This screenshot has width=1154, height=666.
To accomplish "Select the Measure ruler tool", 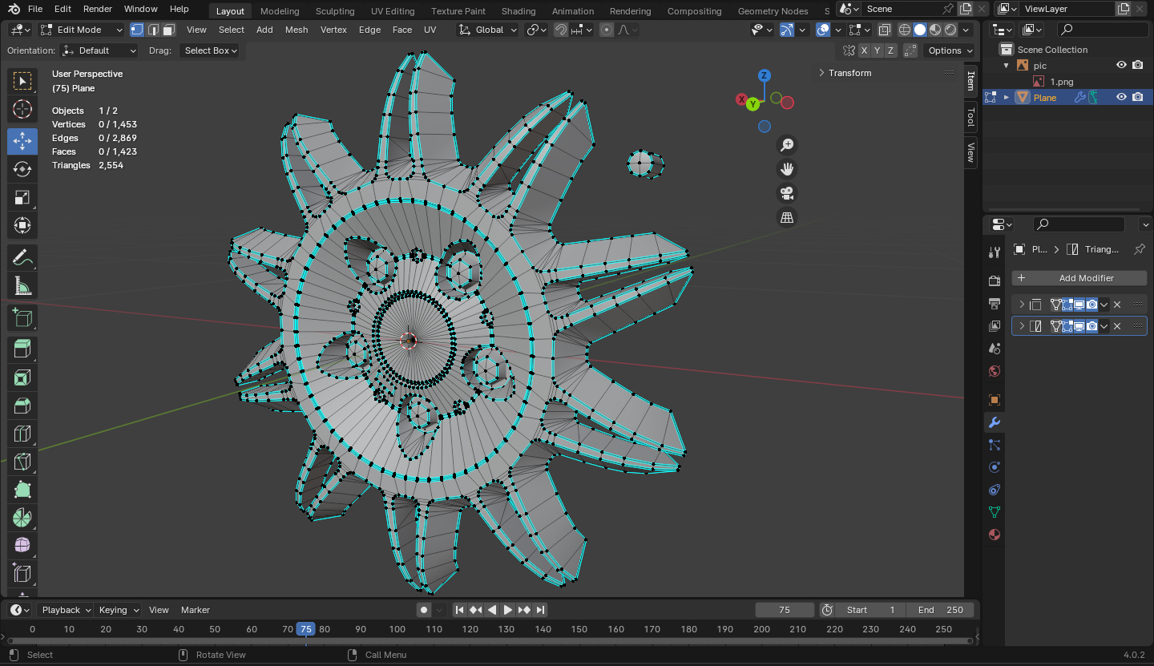I will click(x=22, y=286).
